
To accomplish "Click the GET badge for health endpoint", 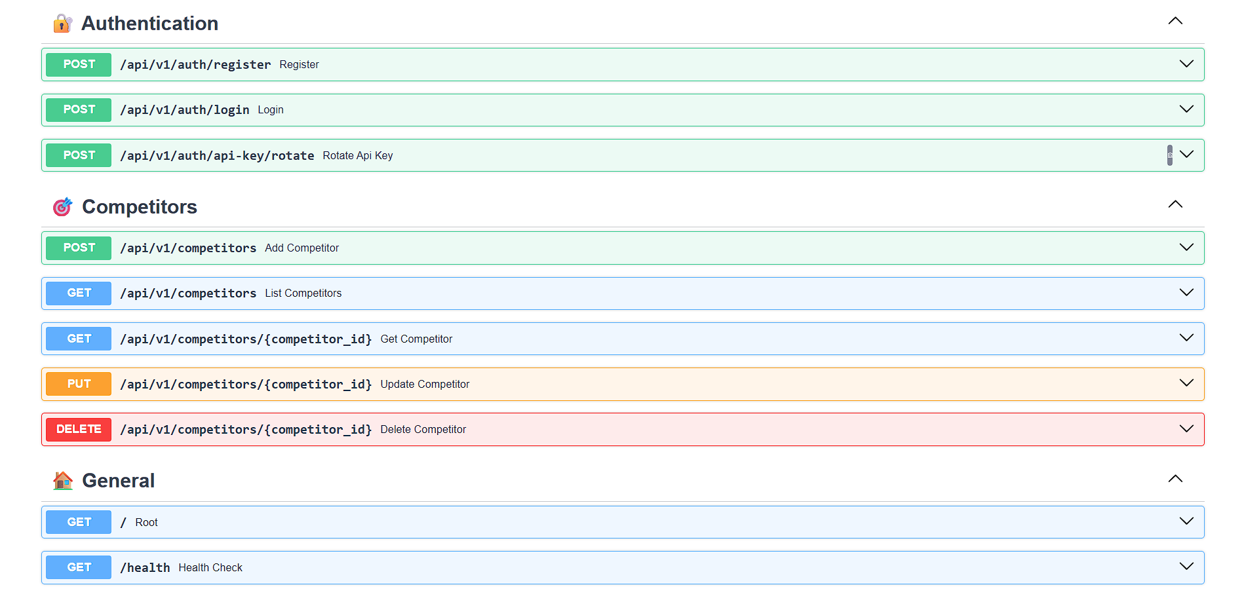I will tap(79, 568).
